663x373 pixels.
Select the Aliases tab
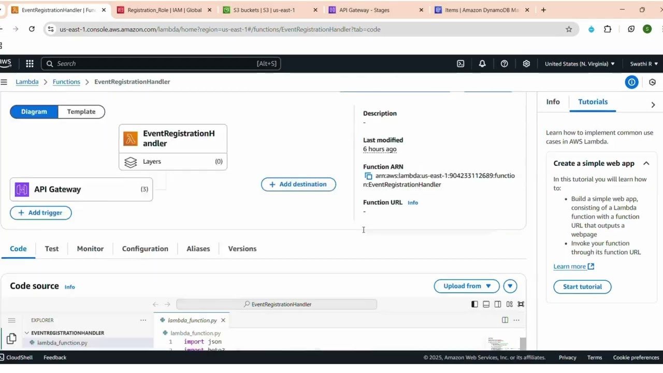(198, 249)
